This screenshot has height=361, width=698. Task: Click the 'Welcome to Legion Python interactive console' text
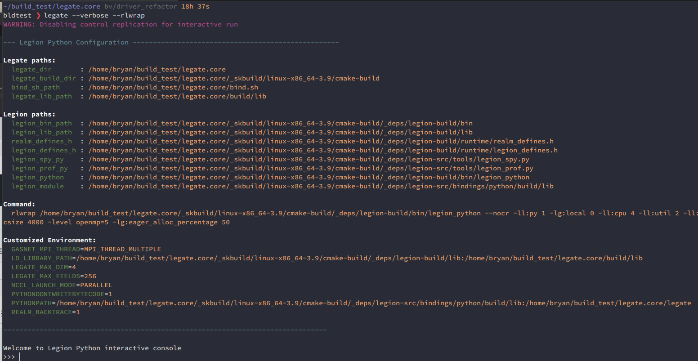click(92, 348)
